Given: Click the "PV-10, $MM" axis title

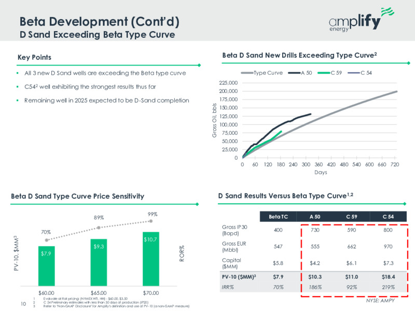Looking at the screenshot, I should pos(16,253).
